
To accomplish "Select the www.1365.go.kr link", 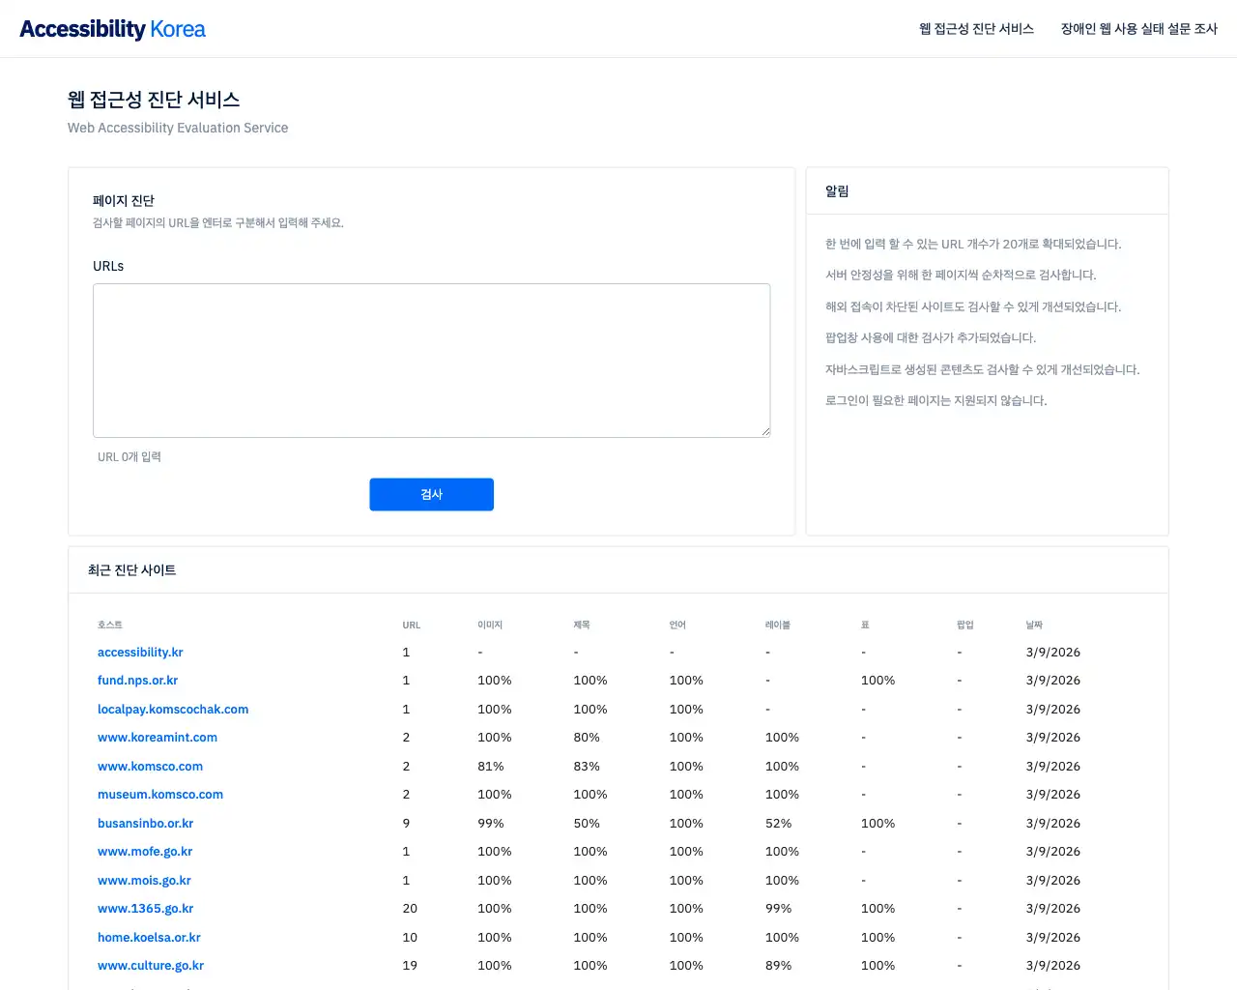I will point(145,909).
